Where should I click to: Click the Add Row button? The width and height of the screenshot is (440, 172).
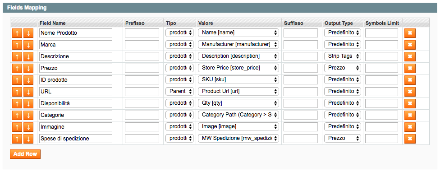point(25,154)
